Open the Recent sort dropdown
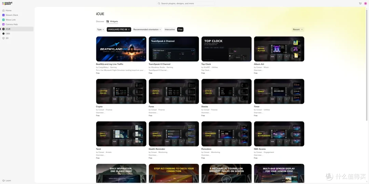The image size is (369, 184). pos(298,29)
